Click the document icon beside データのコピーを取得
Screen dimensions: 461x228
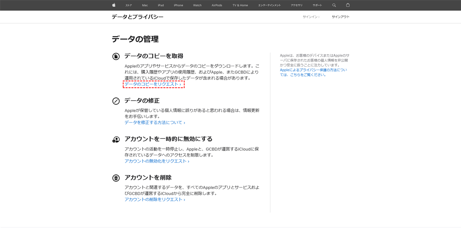[116, 56]
